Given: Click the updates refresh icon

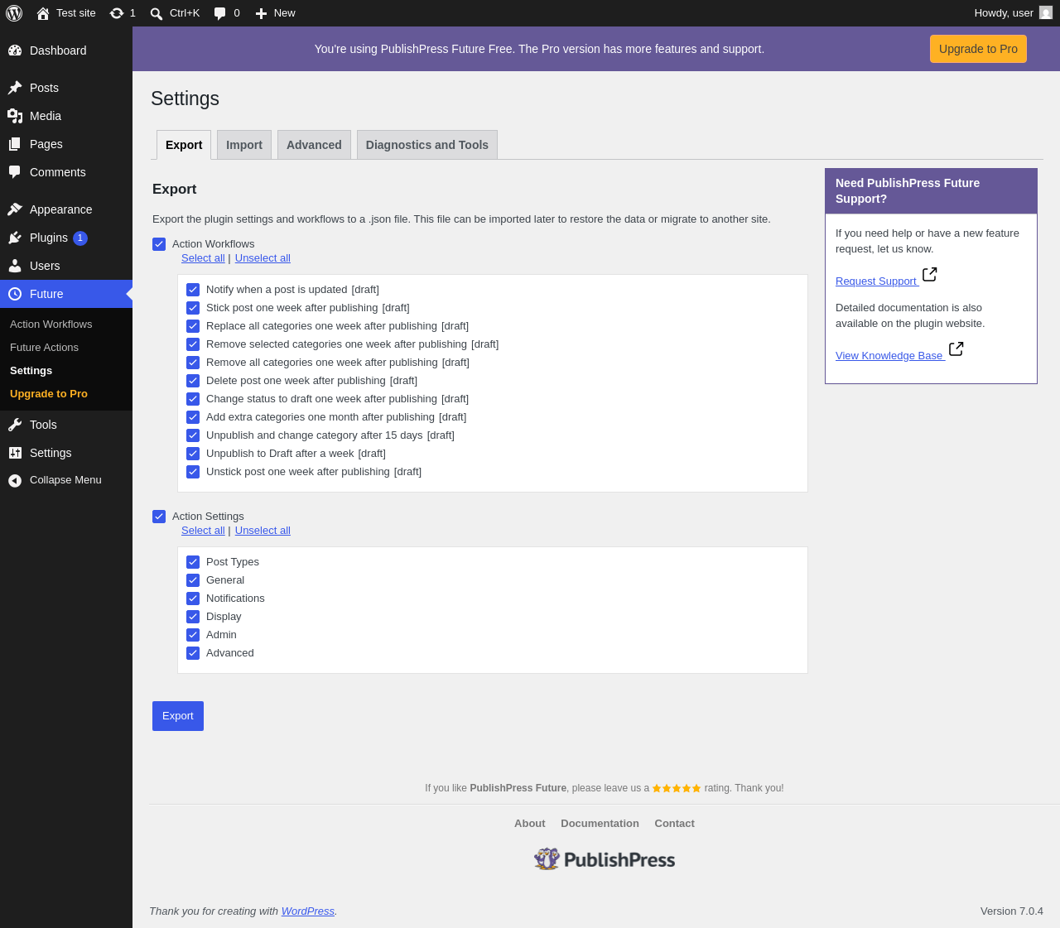Looking at the screenshot, I should [117, 13].
